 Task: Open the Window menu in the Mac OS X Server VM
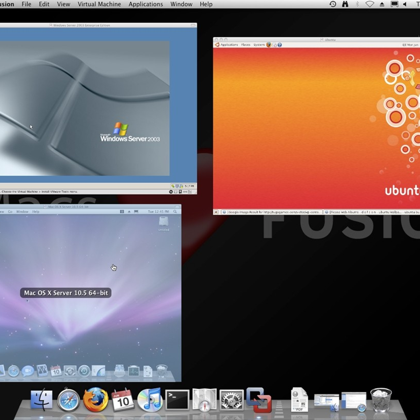(x=22, y=212)
